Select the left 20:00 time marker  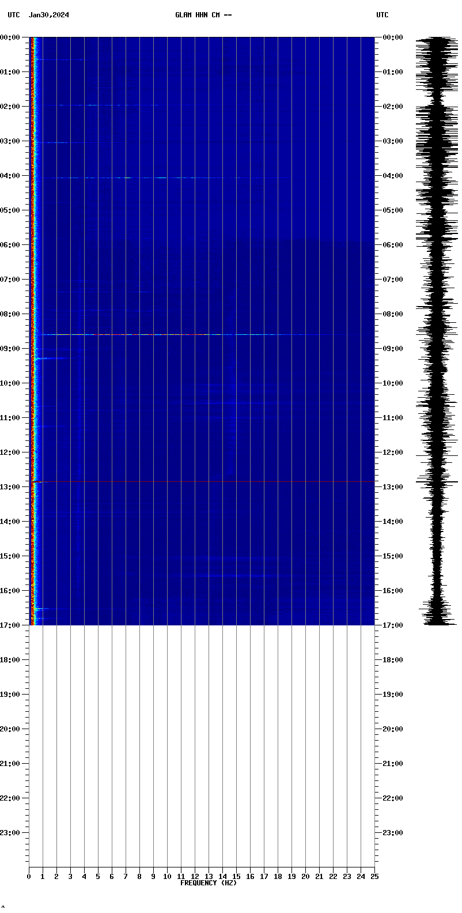coord(10,729)
